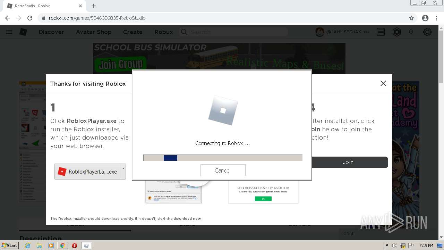Click the green Ok button in the installed image
The width and height of the screenshot is (444, 250).
click(263, 199)
